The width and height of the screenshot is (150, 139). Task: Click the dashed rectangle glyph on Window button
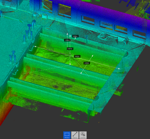[67, 134]
